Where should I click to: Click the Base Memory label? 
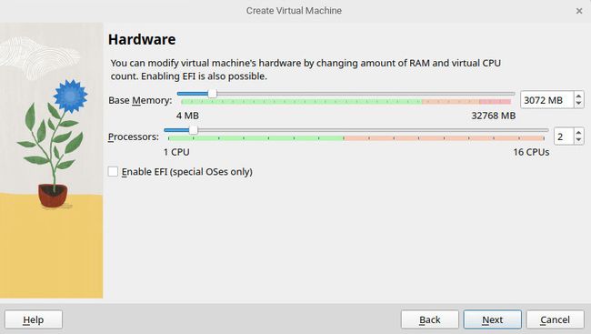pos(140,100)
